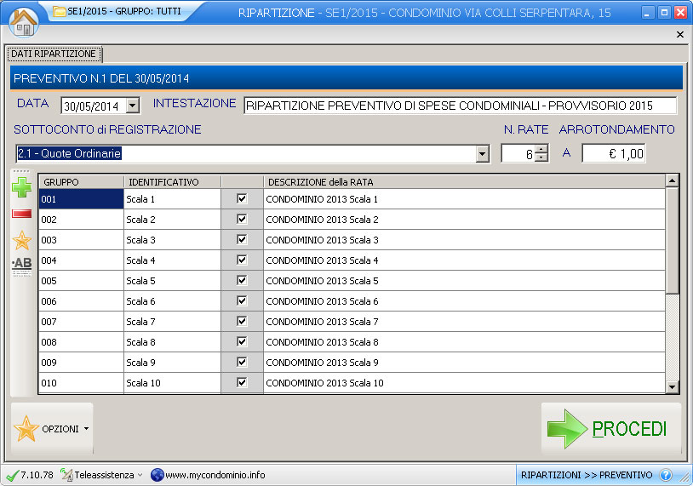Viewport: 693px width, 486px height.
Task: Click the star icon in the side toolbar
Action: tap(22, 240)
